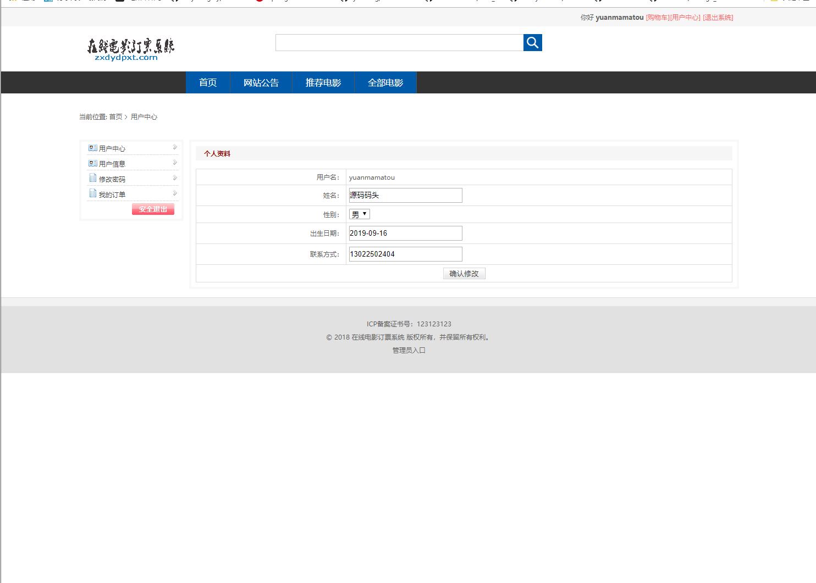Click the user card icon beside 用户中心
The image size is (816, 583).
(92, 147)
